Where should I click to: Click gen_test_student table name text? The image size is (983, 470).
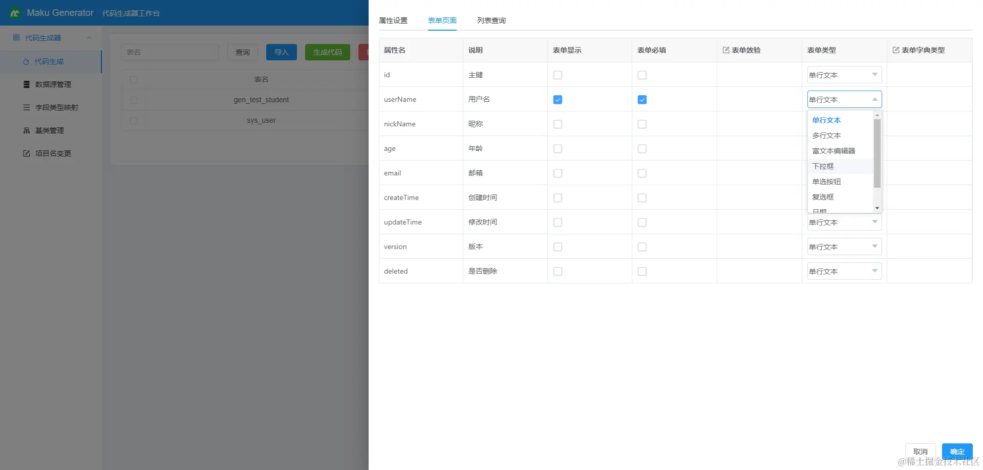261,100
